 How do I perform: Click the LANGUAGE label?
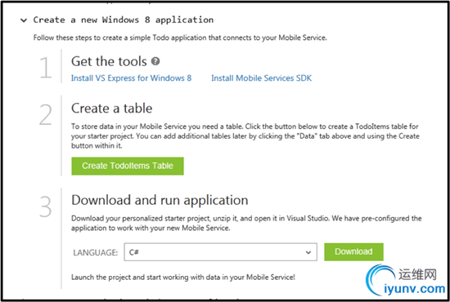point(95,252)
